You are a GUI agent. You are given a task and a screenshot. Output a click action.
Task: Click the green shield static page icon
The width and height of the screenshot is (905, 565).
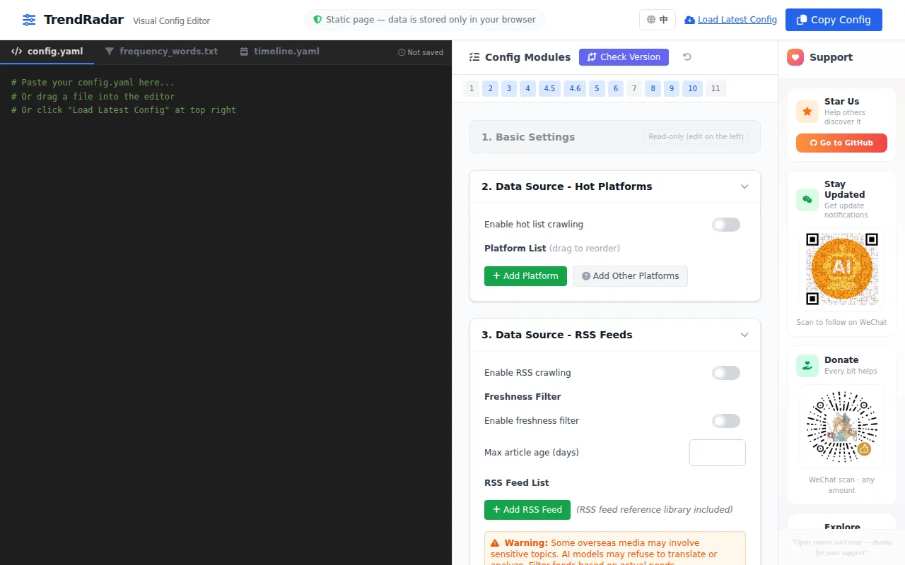(x=317, y=20)
